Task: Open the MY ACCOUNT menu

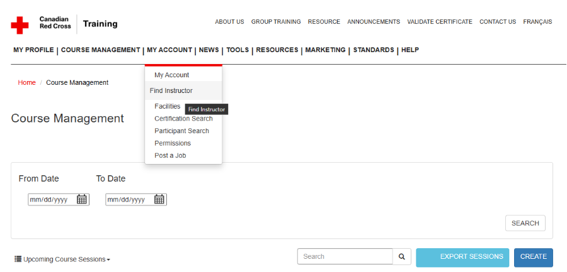Action: point(169,50)
